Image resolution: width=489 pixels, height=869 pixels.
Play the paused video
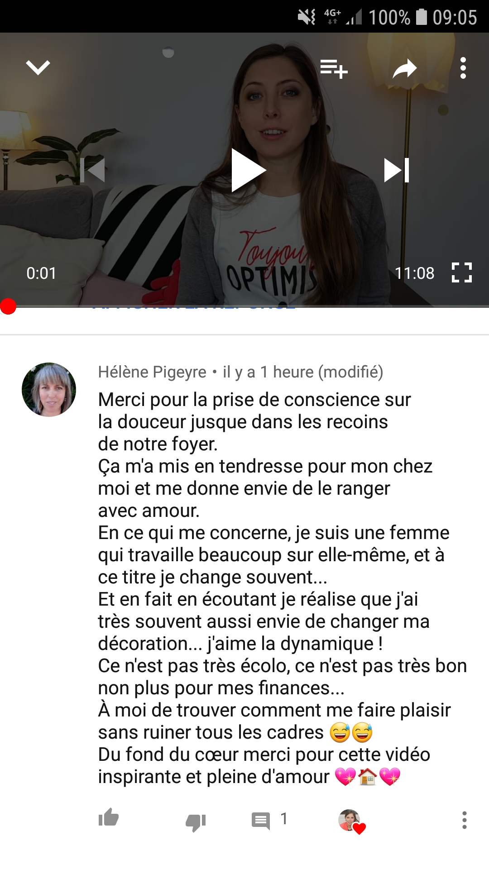pos(248,170)
